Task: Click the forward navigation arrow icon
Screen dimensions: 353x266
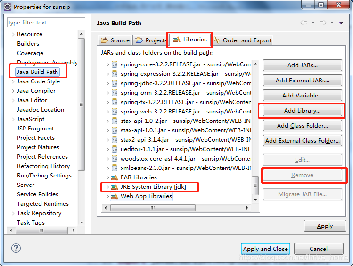Action: click(x=323, y=23)
